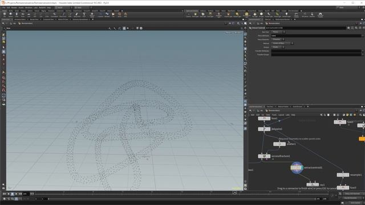Select the Grid shelf tool
Viewport: 365px width, 205px height.
click(x=29, y=15)
